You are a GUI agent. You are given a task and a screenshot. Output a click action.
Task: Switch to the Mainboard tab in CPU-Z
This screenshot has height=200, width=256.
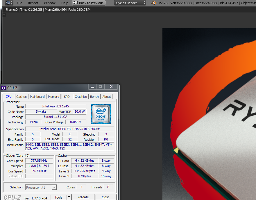[x=37, y=97]
